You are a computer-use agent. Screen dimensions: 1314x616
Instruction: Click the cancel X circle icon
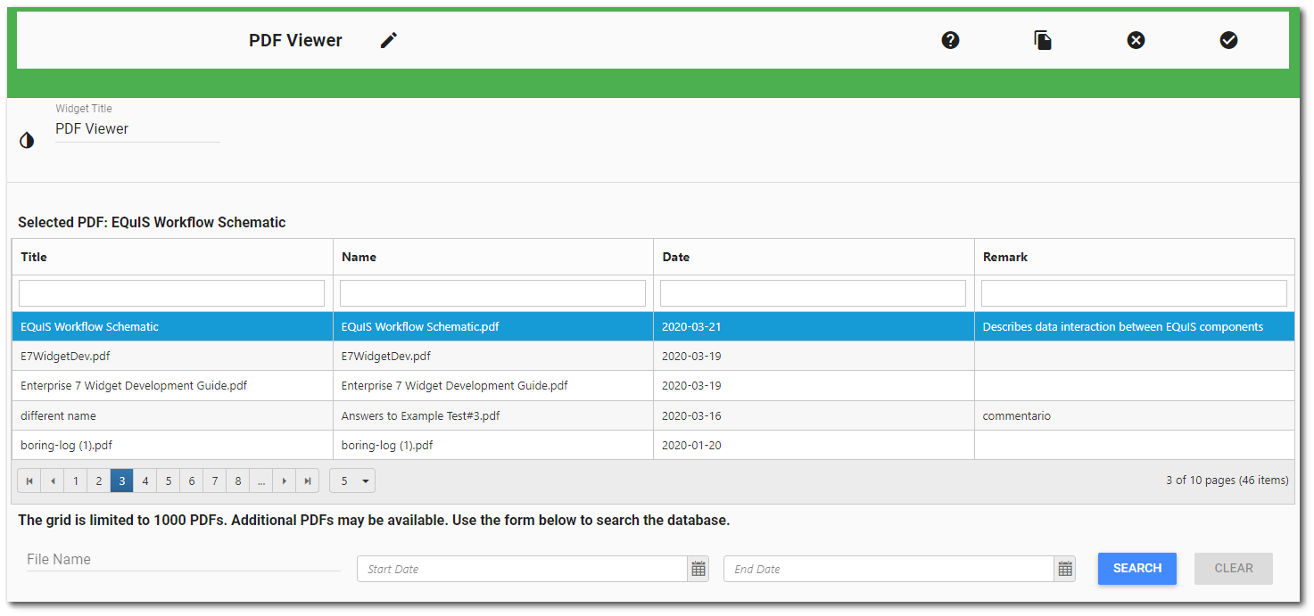tap(1136, 40)
